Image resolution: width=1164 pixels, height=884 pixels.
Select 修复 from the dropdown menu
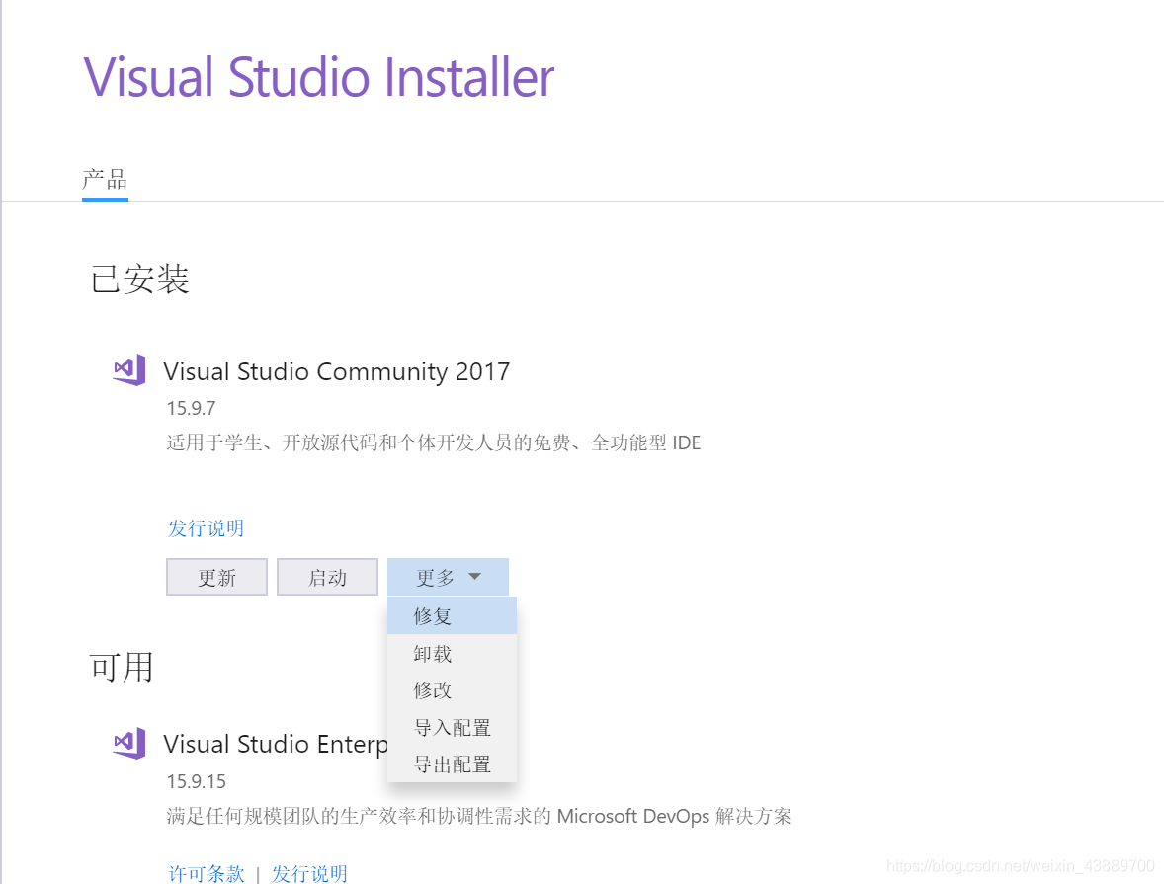click(x=453, y=616)
